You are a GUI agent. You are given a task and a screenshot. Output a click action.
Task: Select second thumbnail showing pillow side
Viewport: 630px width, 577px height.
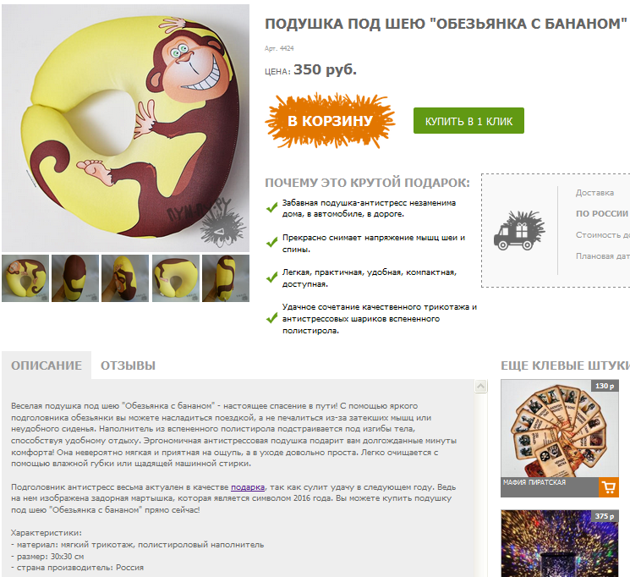pyautogui.click(x=75, y=278)
